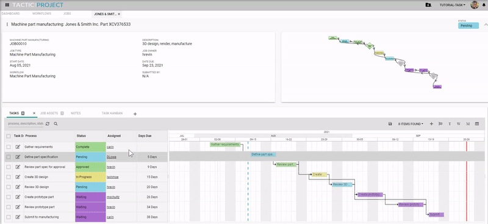Click the save icon in task toolbar
Viewport: 488px width, 224px height.
[x=390, y=124]
